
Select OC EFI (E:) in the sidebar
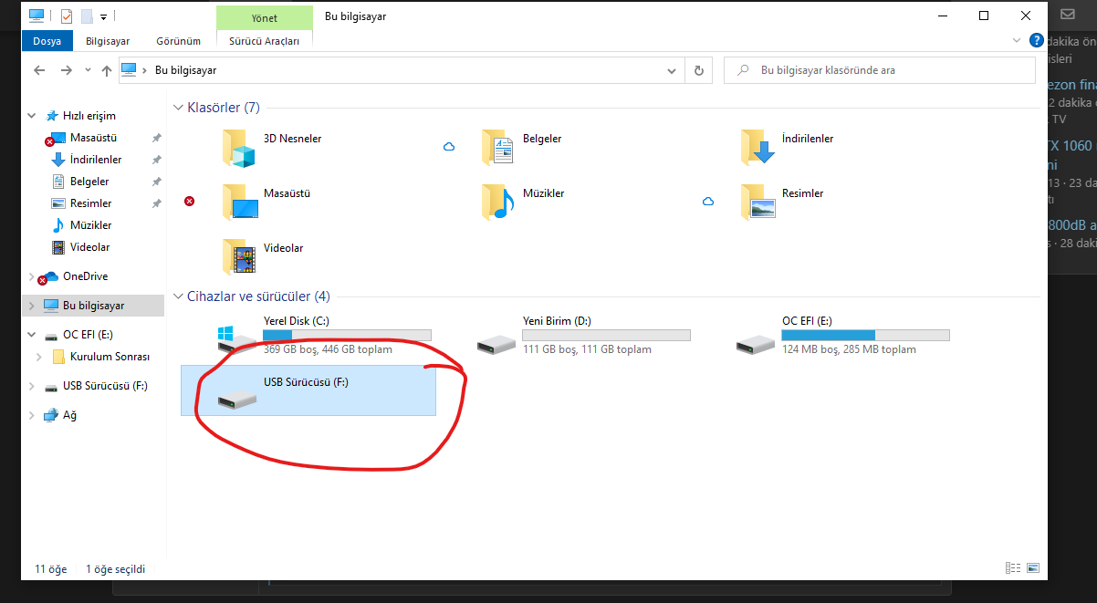coord(88,335)
